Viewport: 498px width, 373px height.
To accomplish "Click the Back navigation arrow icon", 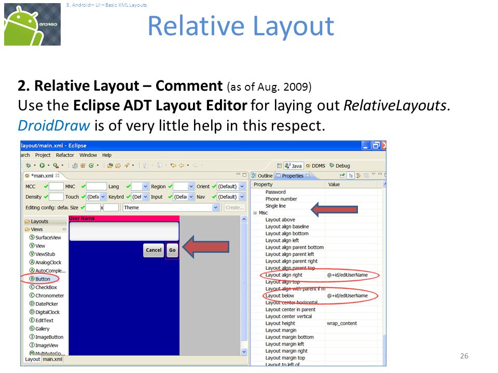I will click(182, 166).
